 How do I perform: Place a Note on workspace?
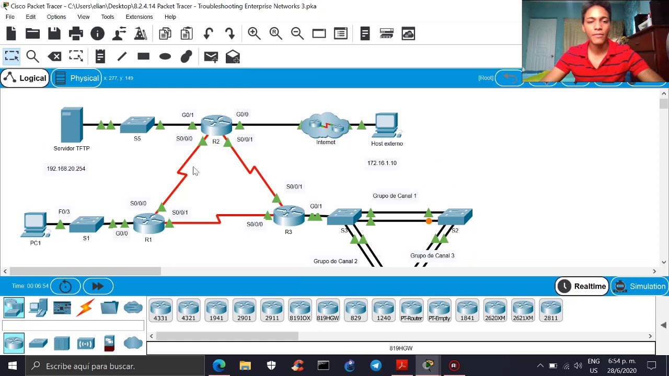point(100,56)
